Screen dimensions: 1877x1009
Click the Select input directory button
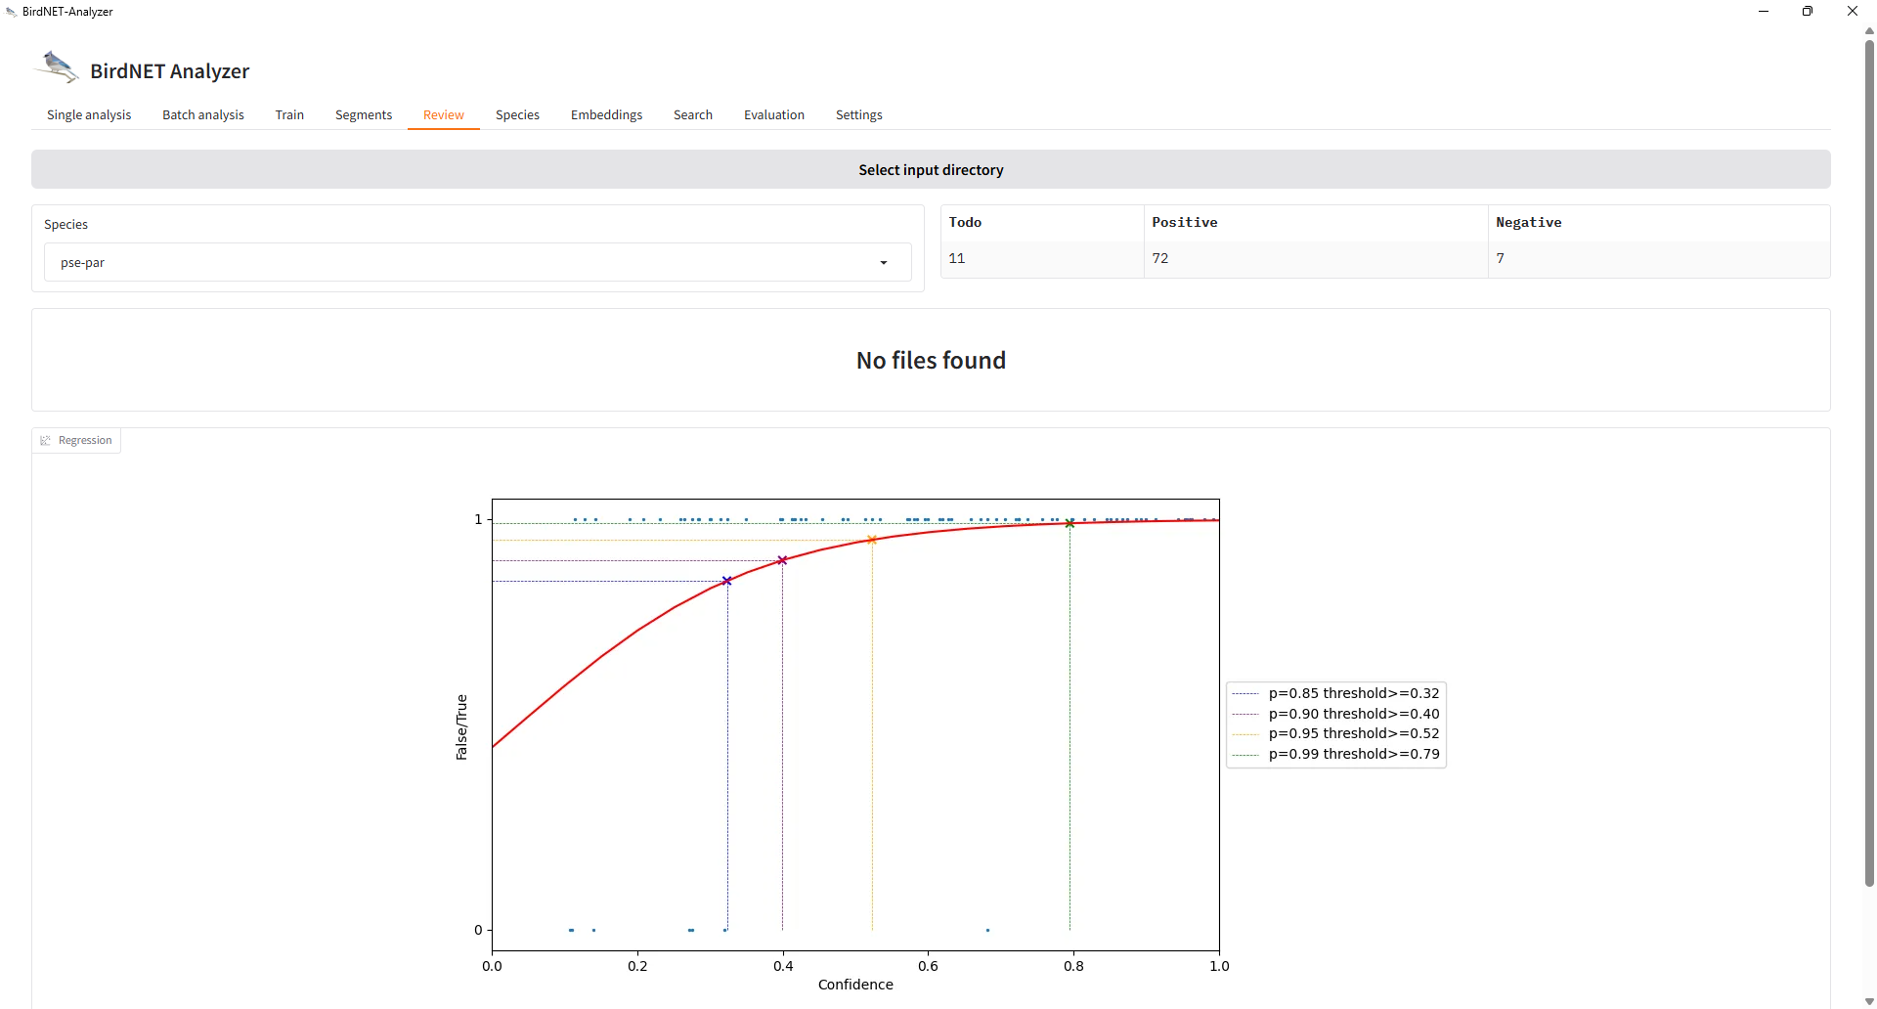pyautogui.click(x=931, y=169)
